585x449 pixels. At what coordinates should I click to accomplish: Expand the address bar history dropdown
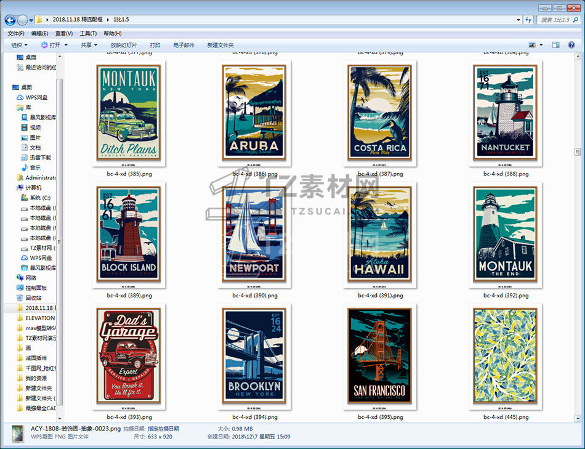pos(518,20)
